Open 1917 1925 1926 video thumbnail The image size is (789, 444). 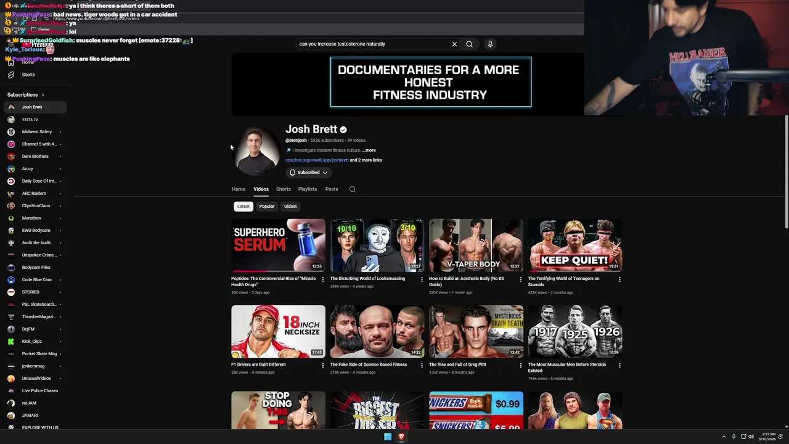[574, 332]
